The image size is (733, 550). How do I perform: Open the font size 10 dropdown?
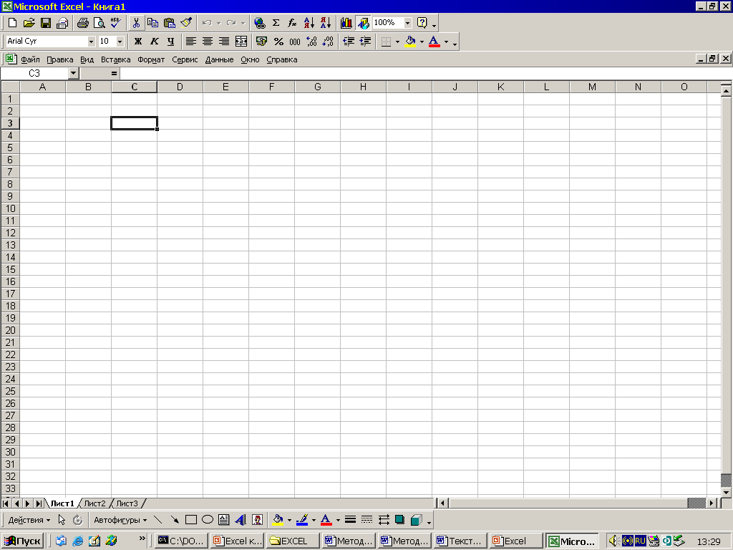pyautogui.click(x=120, y=41)
